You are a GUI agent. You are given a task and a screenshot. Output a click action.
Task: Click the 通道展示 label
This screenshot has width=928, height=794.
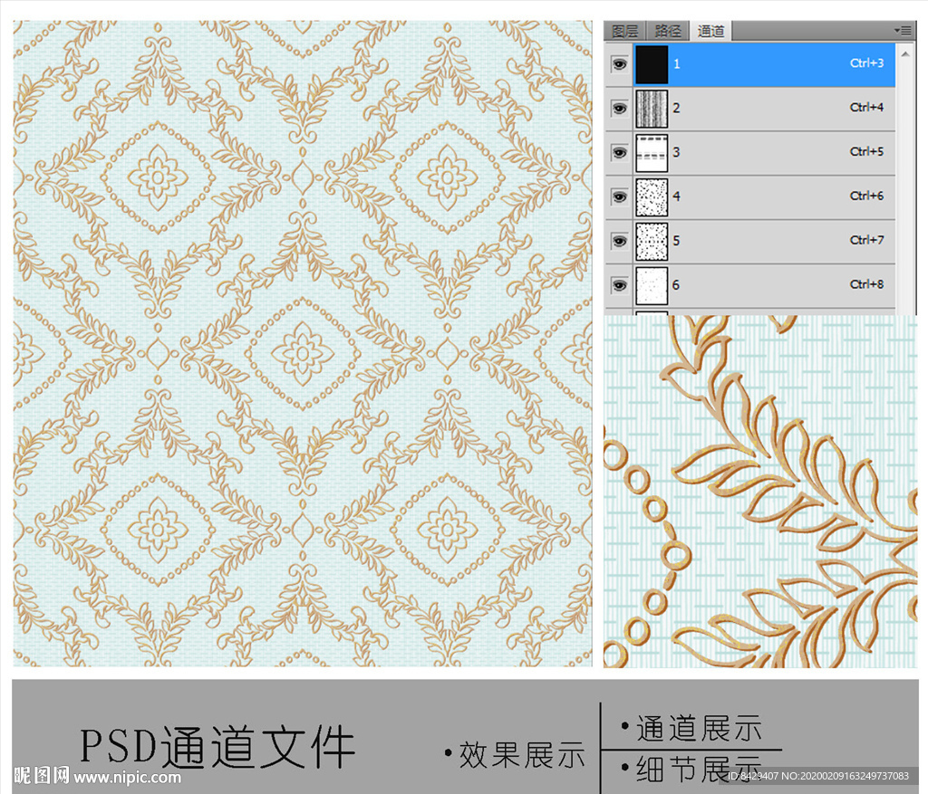coord(699,728)
